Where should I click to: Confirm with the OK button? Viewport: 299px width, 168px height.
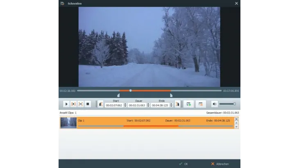tap(183, 163)
